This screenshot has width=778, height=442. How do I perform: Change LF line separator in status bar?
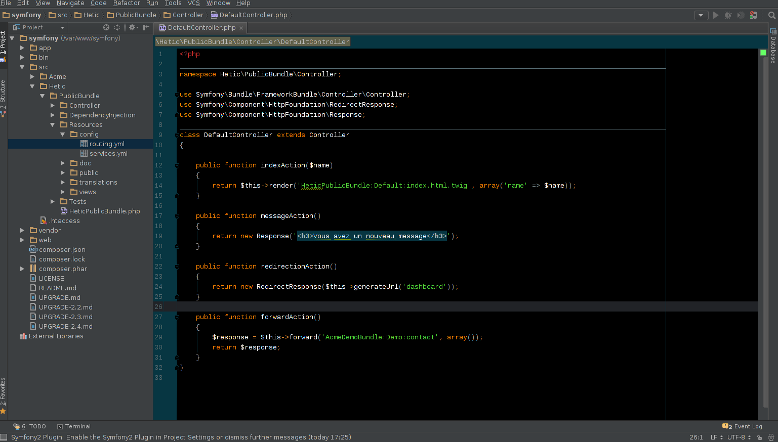click(717, 437)
